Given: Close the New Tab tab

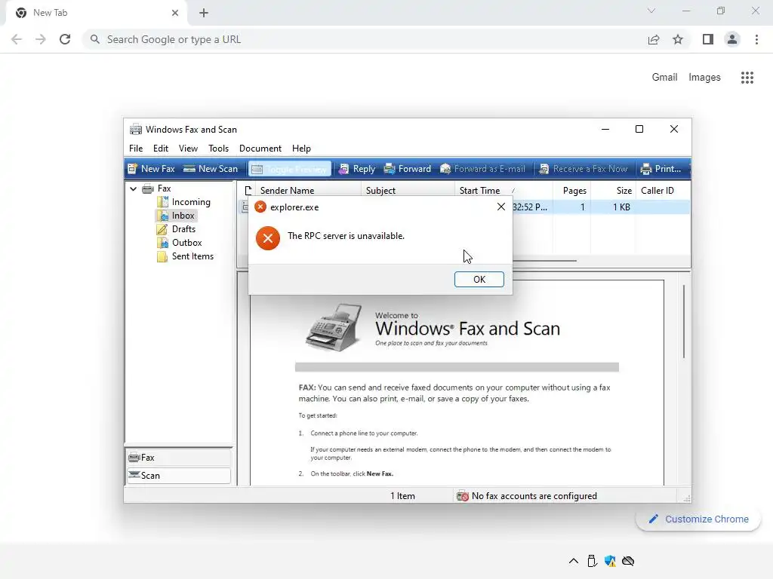Looking at the screenshot, I should coord(175,13).
